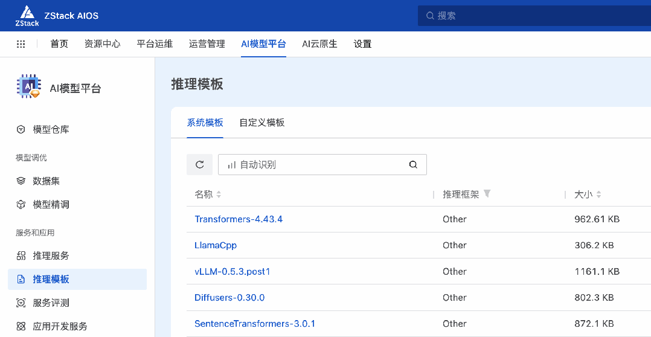
Task: Sort the table by 名称 column
Action: [x=219, y=194]
